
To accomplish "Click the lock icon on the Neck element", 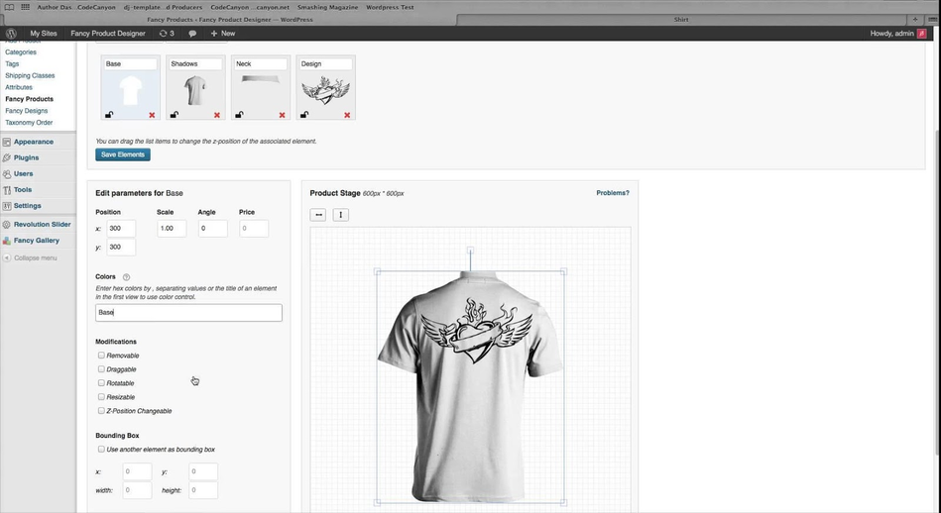I will pos(239,115).
